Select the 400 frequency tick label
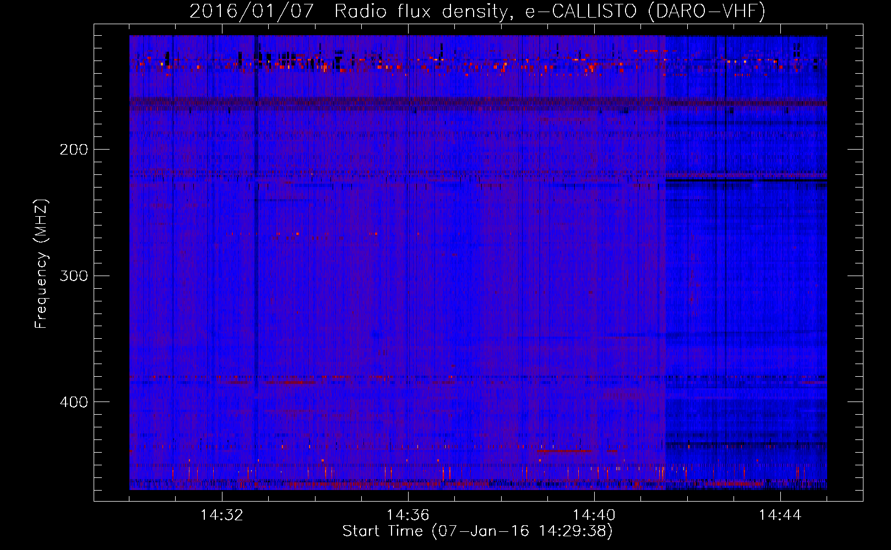891x550 pixels. [x=74, y=402]
